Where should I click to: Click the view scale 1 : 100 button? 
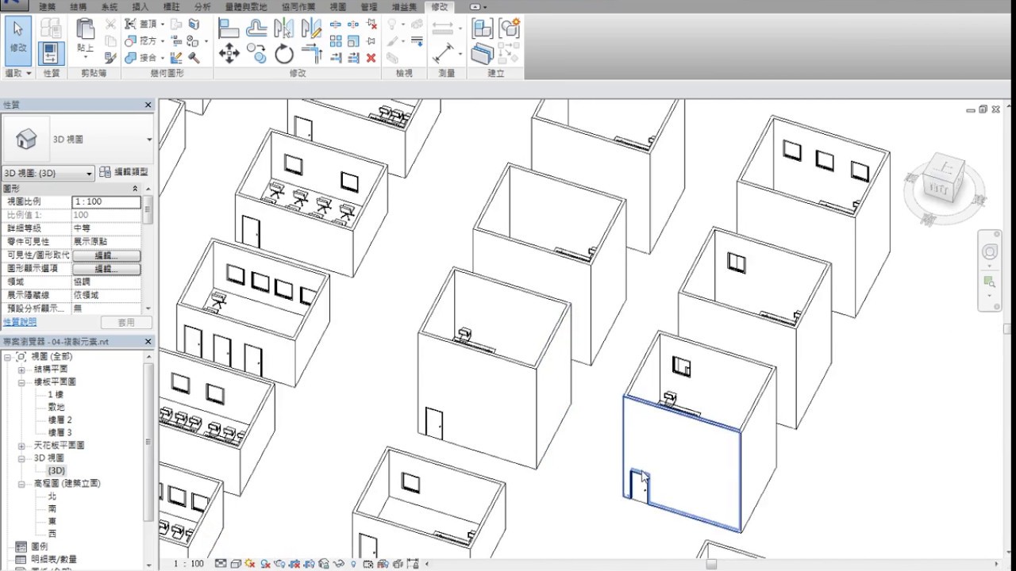coord(188,564)
